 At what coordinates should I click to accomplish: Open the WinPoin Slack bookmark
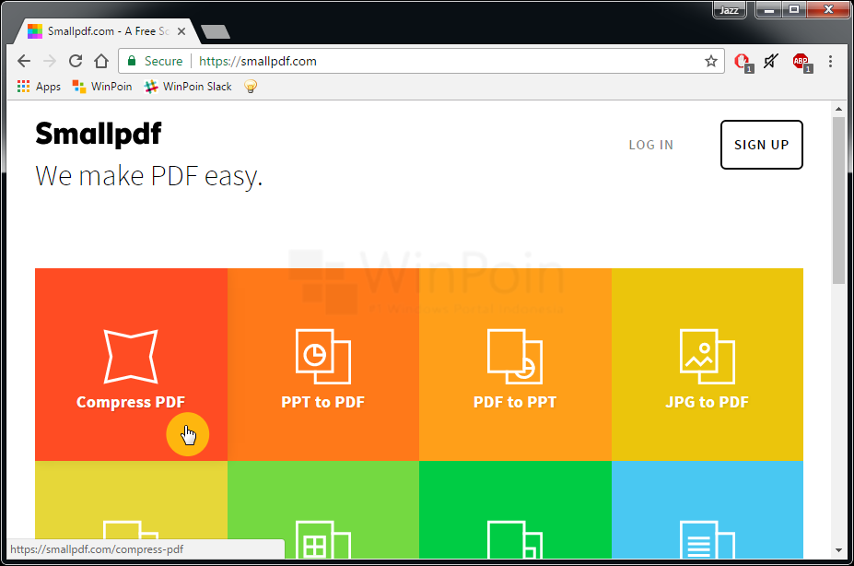[x=188, y=87]
